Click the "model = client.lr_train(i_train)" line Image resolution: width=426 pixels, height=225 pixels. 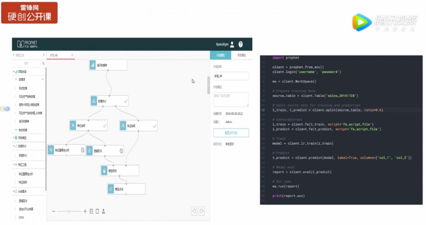(x=303, y=143)
